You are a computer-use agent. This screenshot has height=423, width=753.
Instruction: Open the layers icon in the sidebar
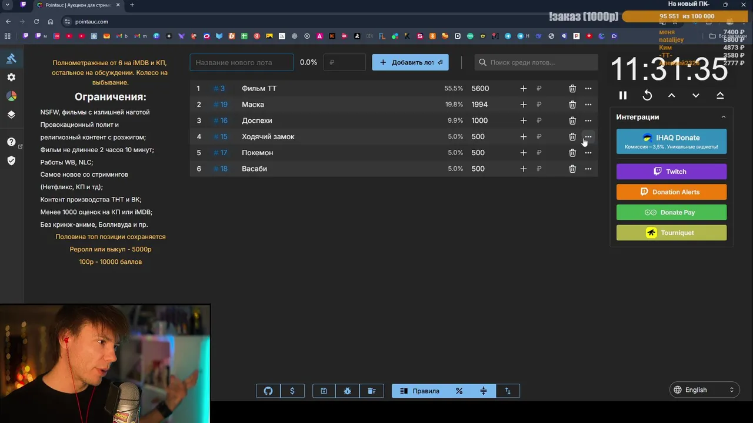pyautogui.click(x=11, y=115)
